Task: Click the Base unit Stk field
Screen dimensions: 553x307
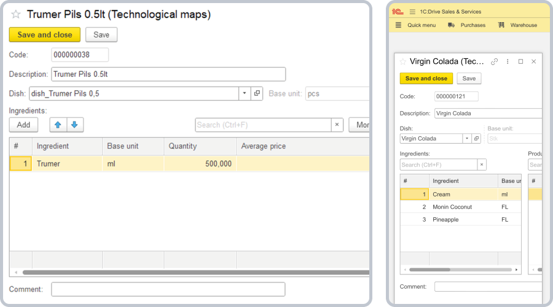Action: pyautogui.click(x=515, y=139)
